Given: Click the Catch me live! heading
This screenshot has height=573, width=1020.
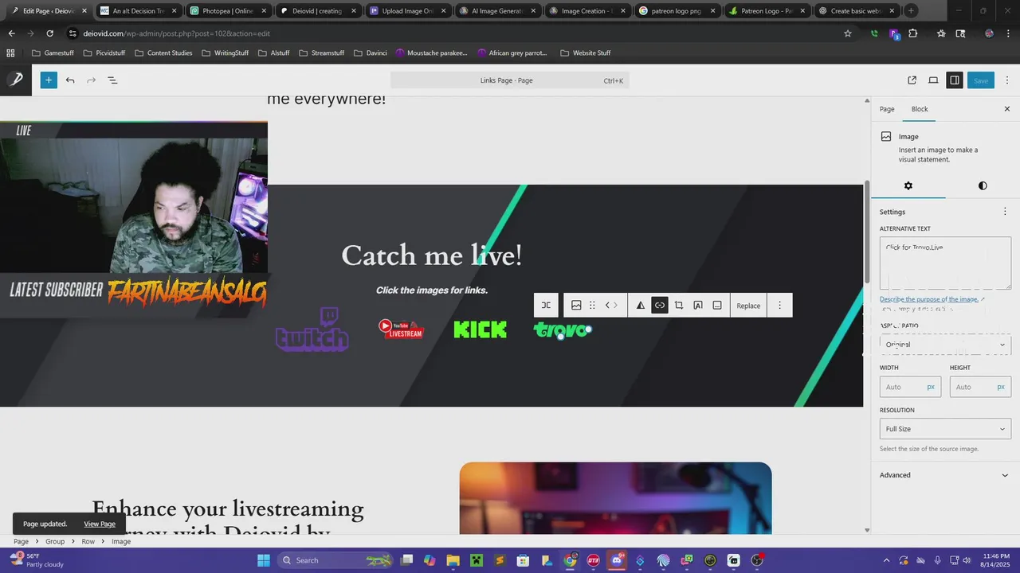Looking at the screenshot, I should click(x=431, y=255).
